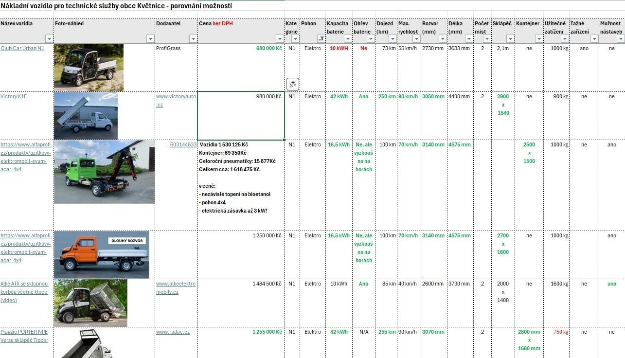Image resolution: width=625 pixels, height=358 pixels.
Task: Open the Piaggio PORTER NPE link
Action: pos(24,336)
